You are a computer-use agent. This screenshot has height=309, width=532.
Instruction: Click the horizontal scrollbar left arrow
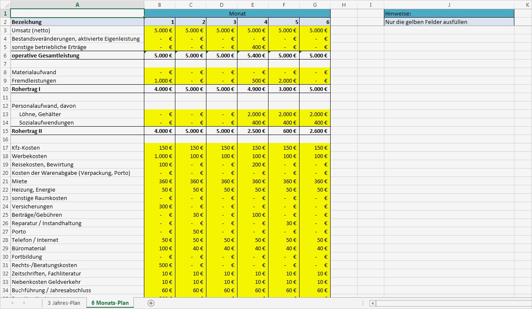click(372, 302)
